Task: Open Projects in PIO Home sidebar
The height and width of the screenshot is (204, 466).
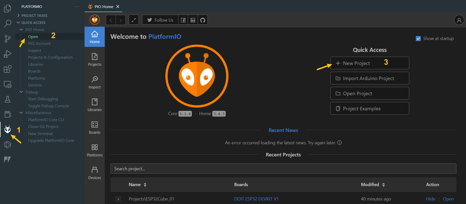Action: coord(95,59)
